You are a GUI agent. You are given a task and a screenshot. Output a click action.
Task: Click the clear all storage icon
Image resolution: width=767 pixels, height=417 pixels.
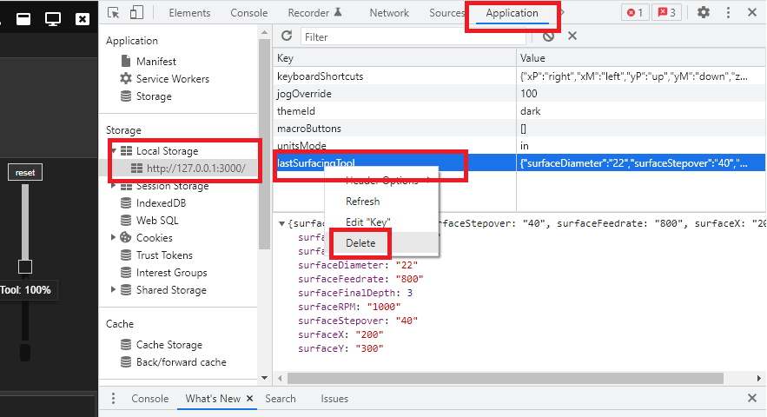click(548, 36)
